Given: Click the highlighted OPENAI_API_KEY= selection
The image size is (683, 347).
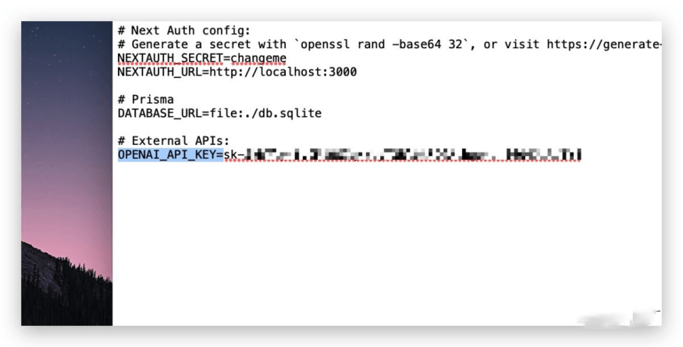Looking at the screenshot, I should point(171,154).
